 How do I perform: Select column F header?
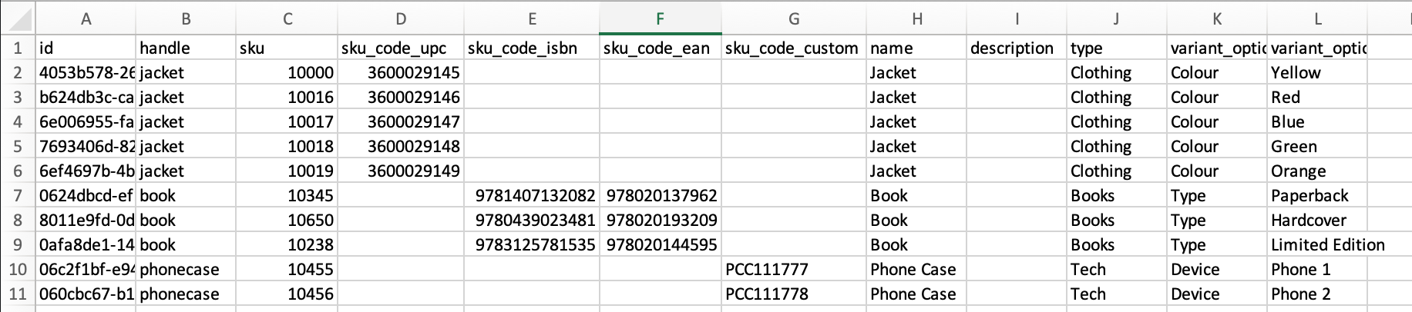click(660, 19)
